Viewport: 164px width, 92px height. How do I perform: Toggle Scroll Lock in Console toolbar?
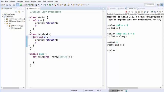pos(139,12)
